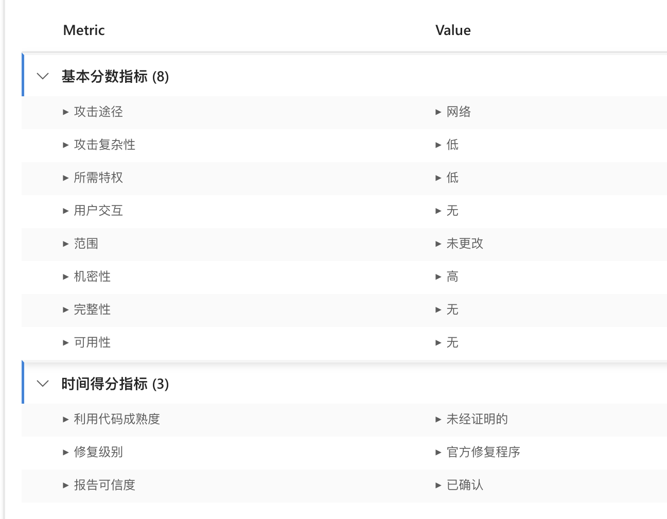Expand the 攻击途径 disclosure triangle

65,112
